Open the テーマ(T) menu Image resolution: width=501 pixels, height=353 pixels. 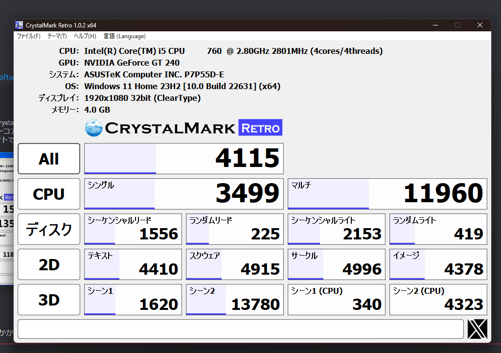click(57, 36)
